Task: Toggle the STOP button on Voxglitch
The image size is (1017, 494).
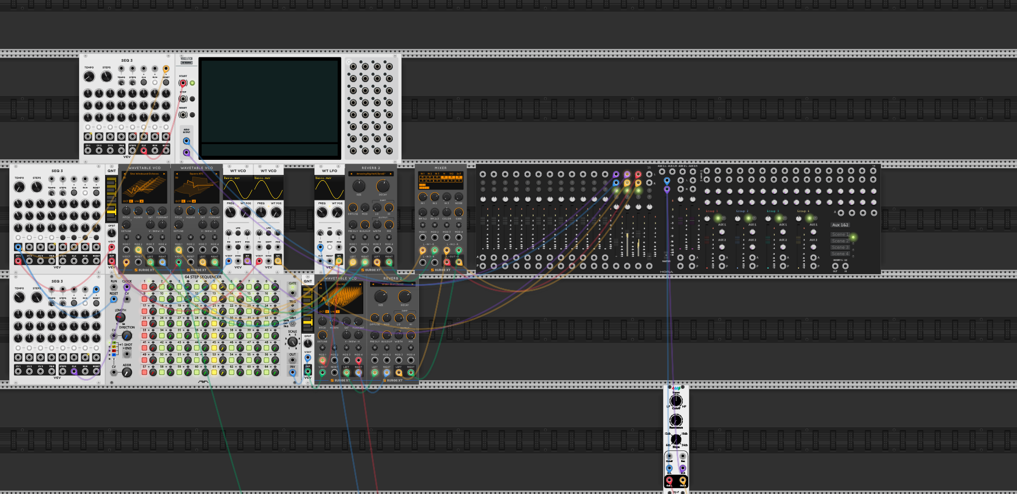Action: [x=192, y=99]
